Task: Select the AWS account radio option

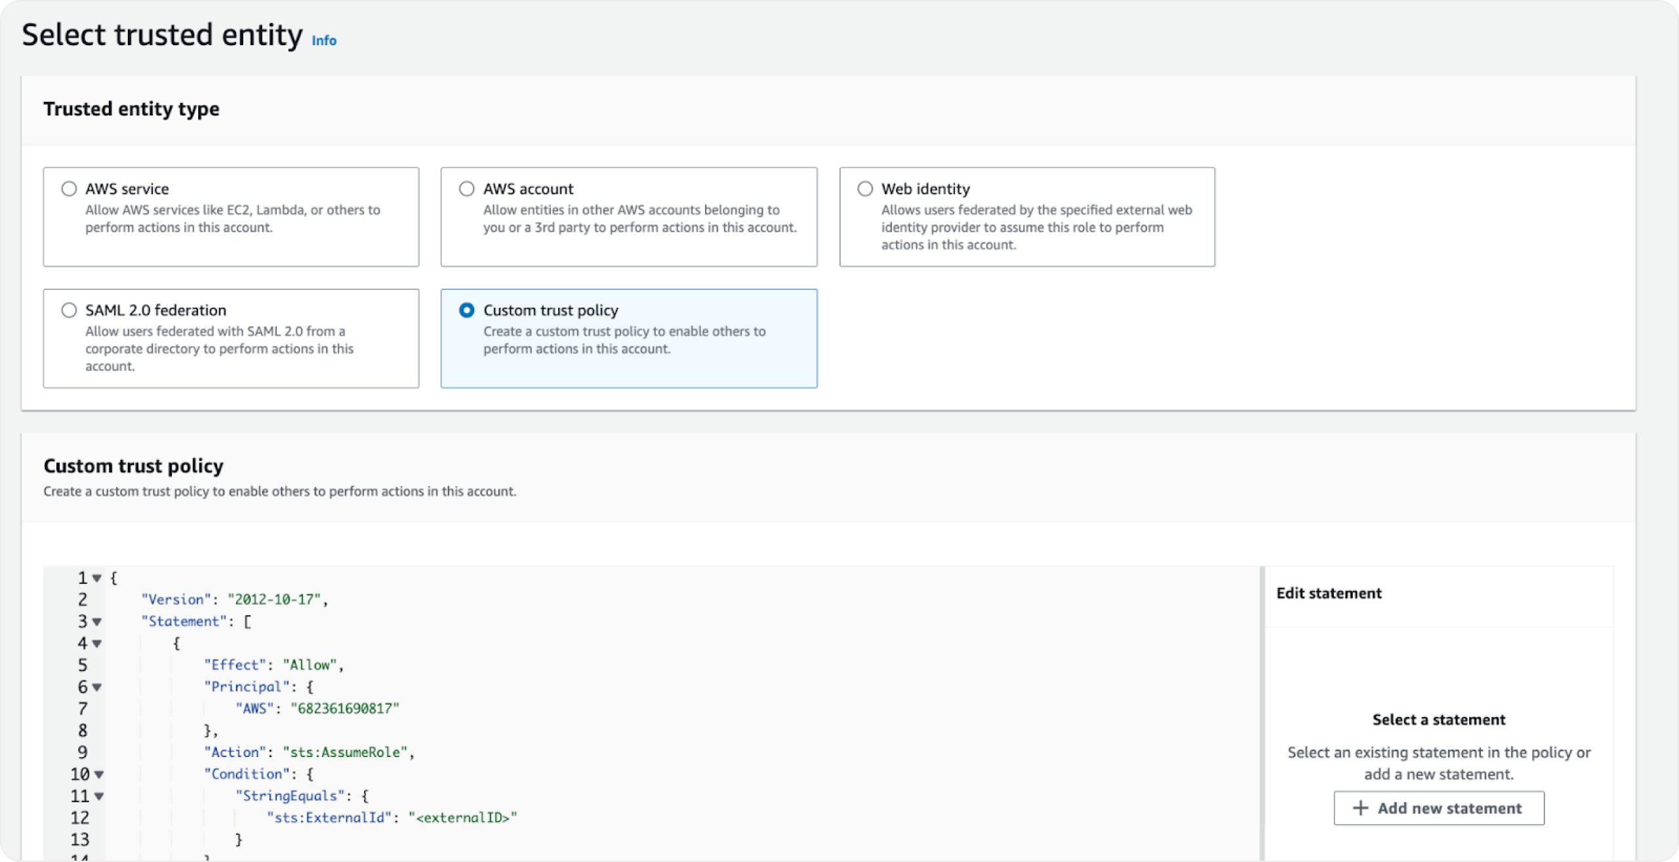Action: pos(466,189)
